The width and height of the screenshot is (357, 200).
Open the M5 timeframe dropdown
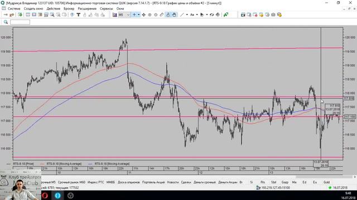[124, 15]
